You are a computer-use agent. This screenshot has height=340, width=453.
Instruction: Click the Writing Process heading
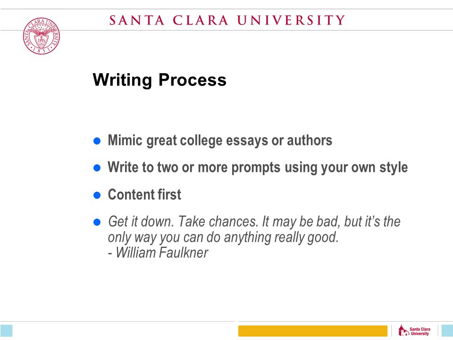(159, 80)
